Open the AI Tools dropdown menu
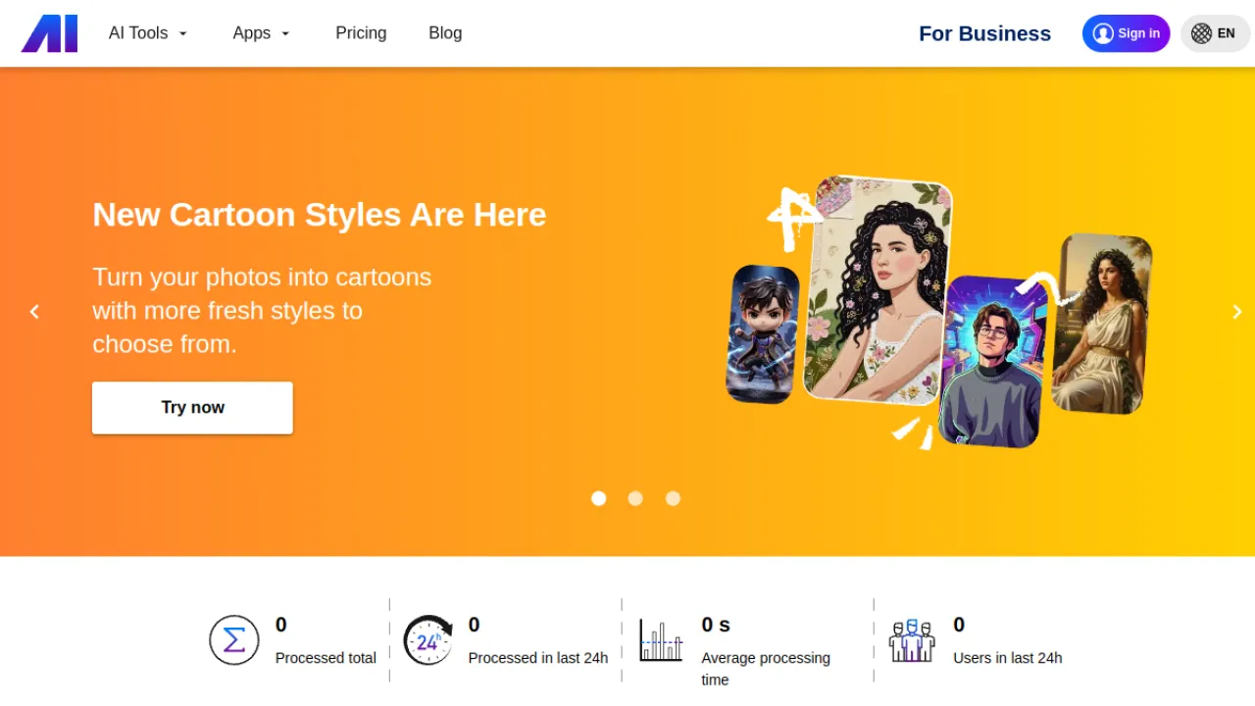The image size is (1255, 706). point(148,33)
